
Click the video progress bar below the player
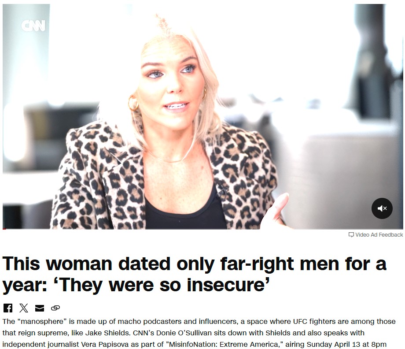pyautogui.click(x=203, y=229)
